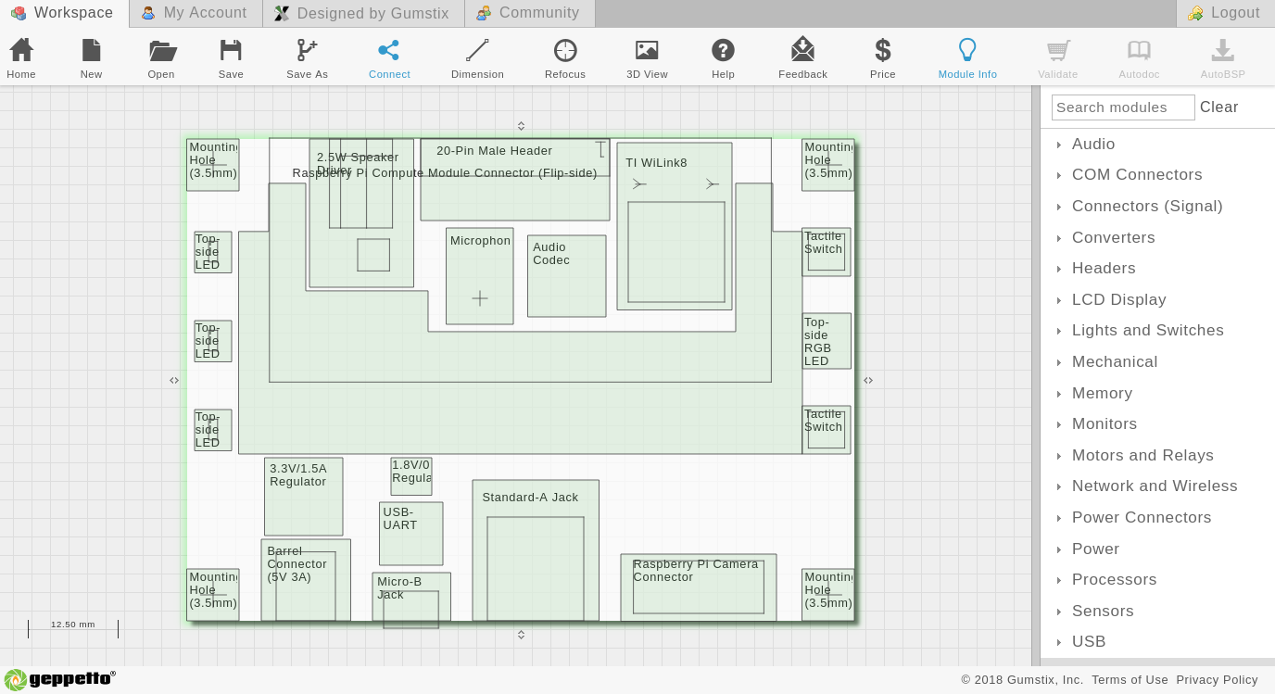Open the My Account tab
The height and width of the screenshot is (694, 1275).
(x=196, y=13)
